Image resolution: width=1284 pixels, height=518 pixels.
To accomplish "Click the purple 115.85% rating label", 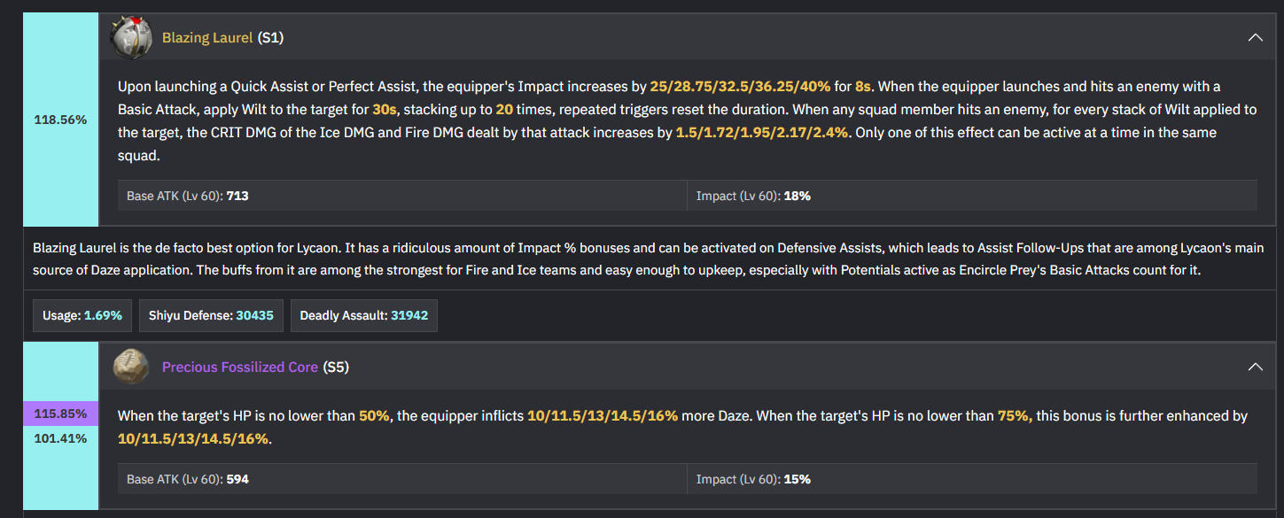I will (x=60, y=414).
